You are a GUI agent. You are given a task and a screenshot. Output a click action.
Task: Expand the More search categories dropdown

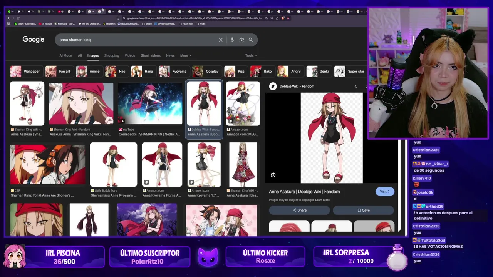[x=186, y=55]
